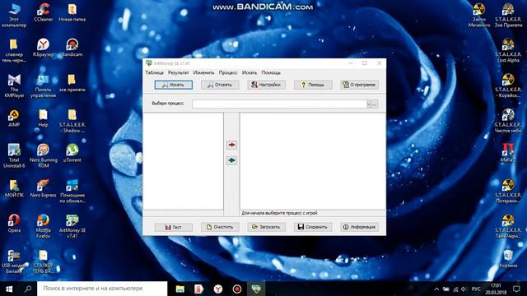Open the О программе about button
The width and height of the screenshot is (527, 296).
359,85
